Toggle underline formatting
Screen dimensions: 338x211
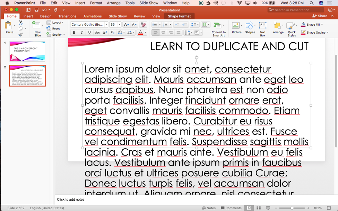(89, 32)
